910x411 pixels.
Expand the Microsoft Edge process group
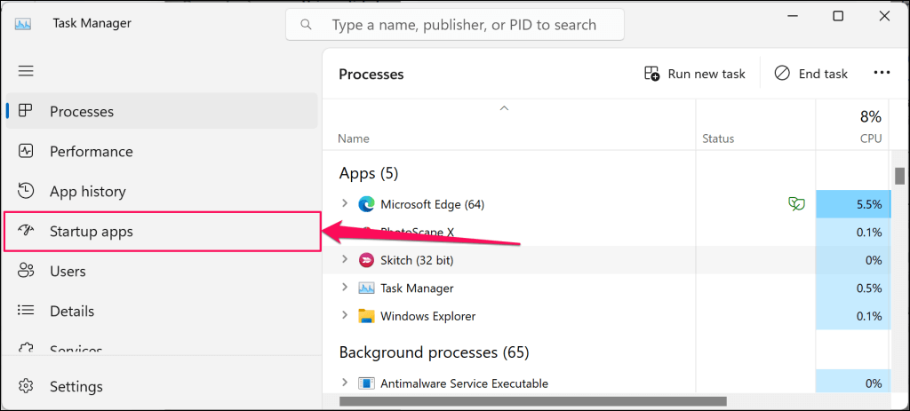346,204
